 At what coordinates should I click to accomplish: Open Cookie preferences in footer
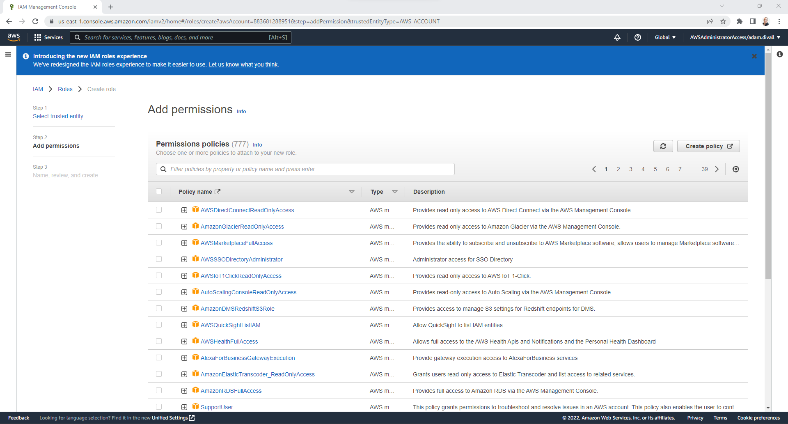tap(758, 418)
